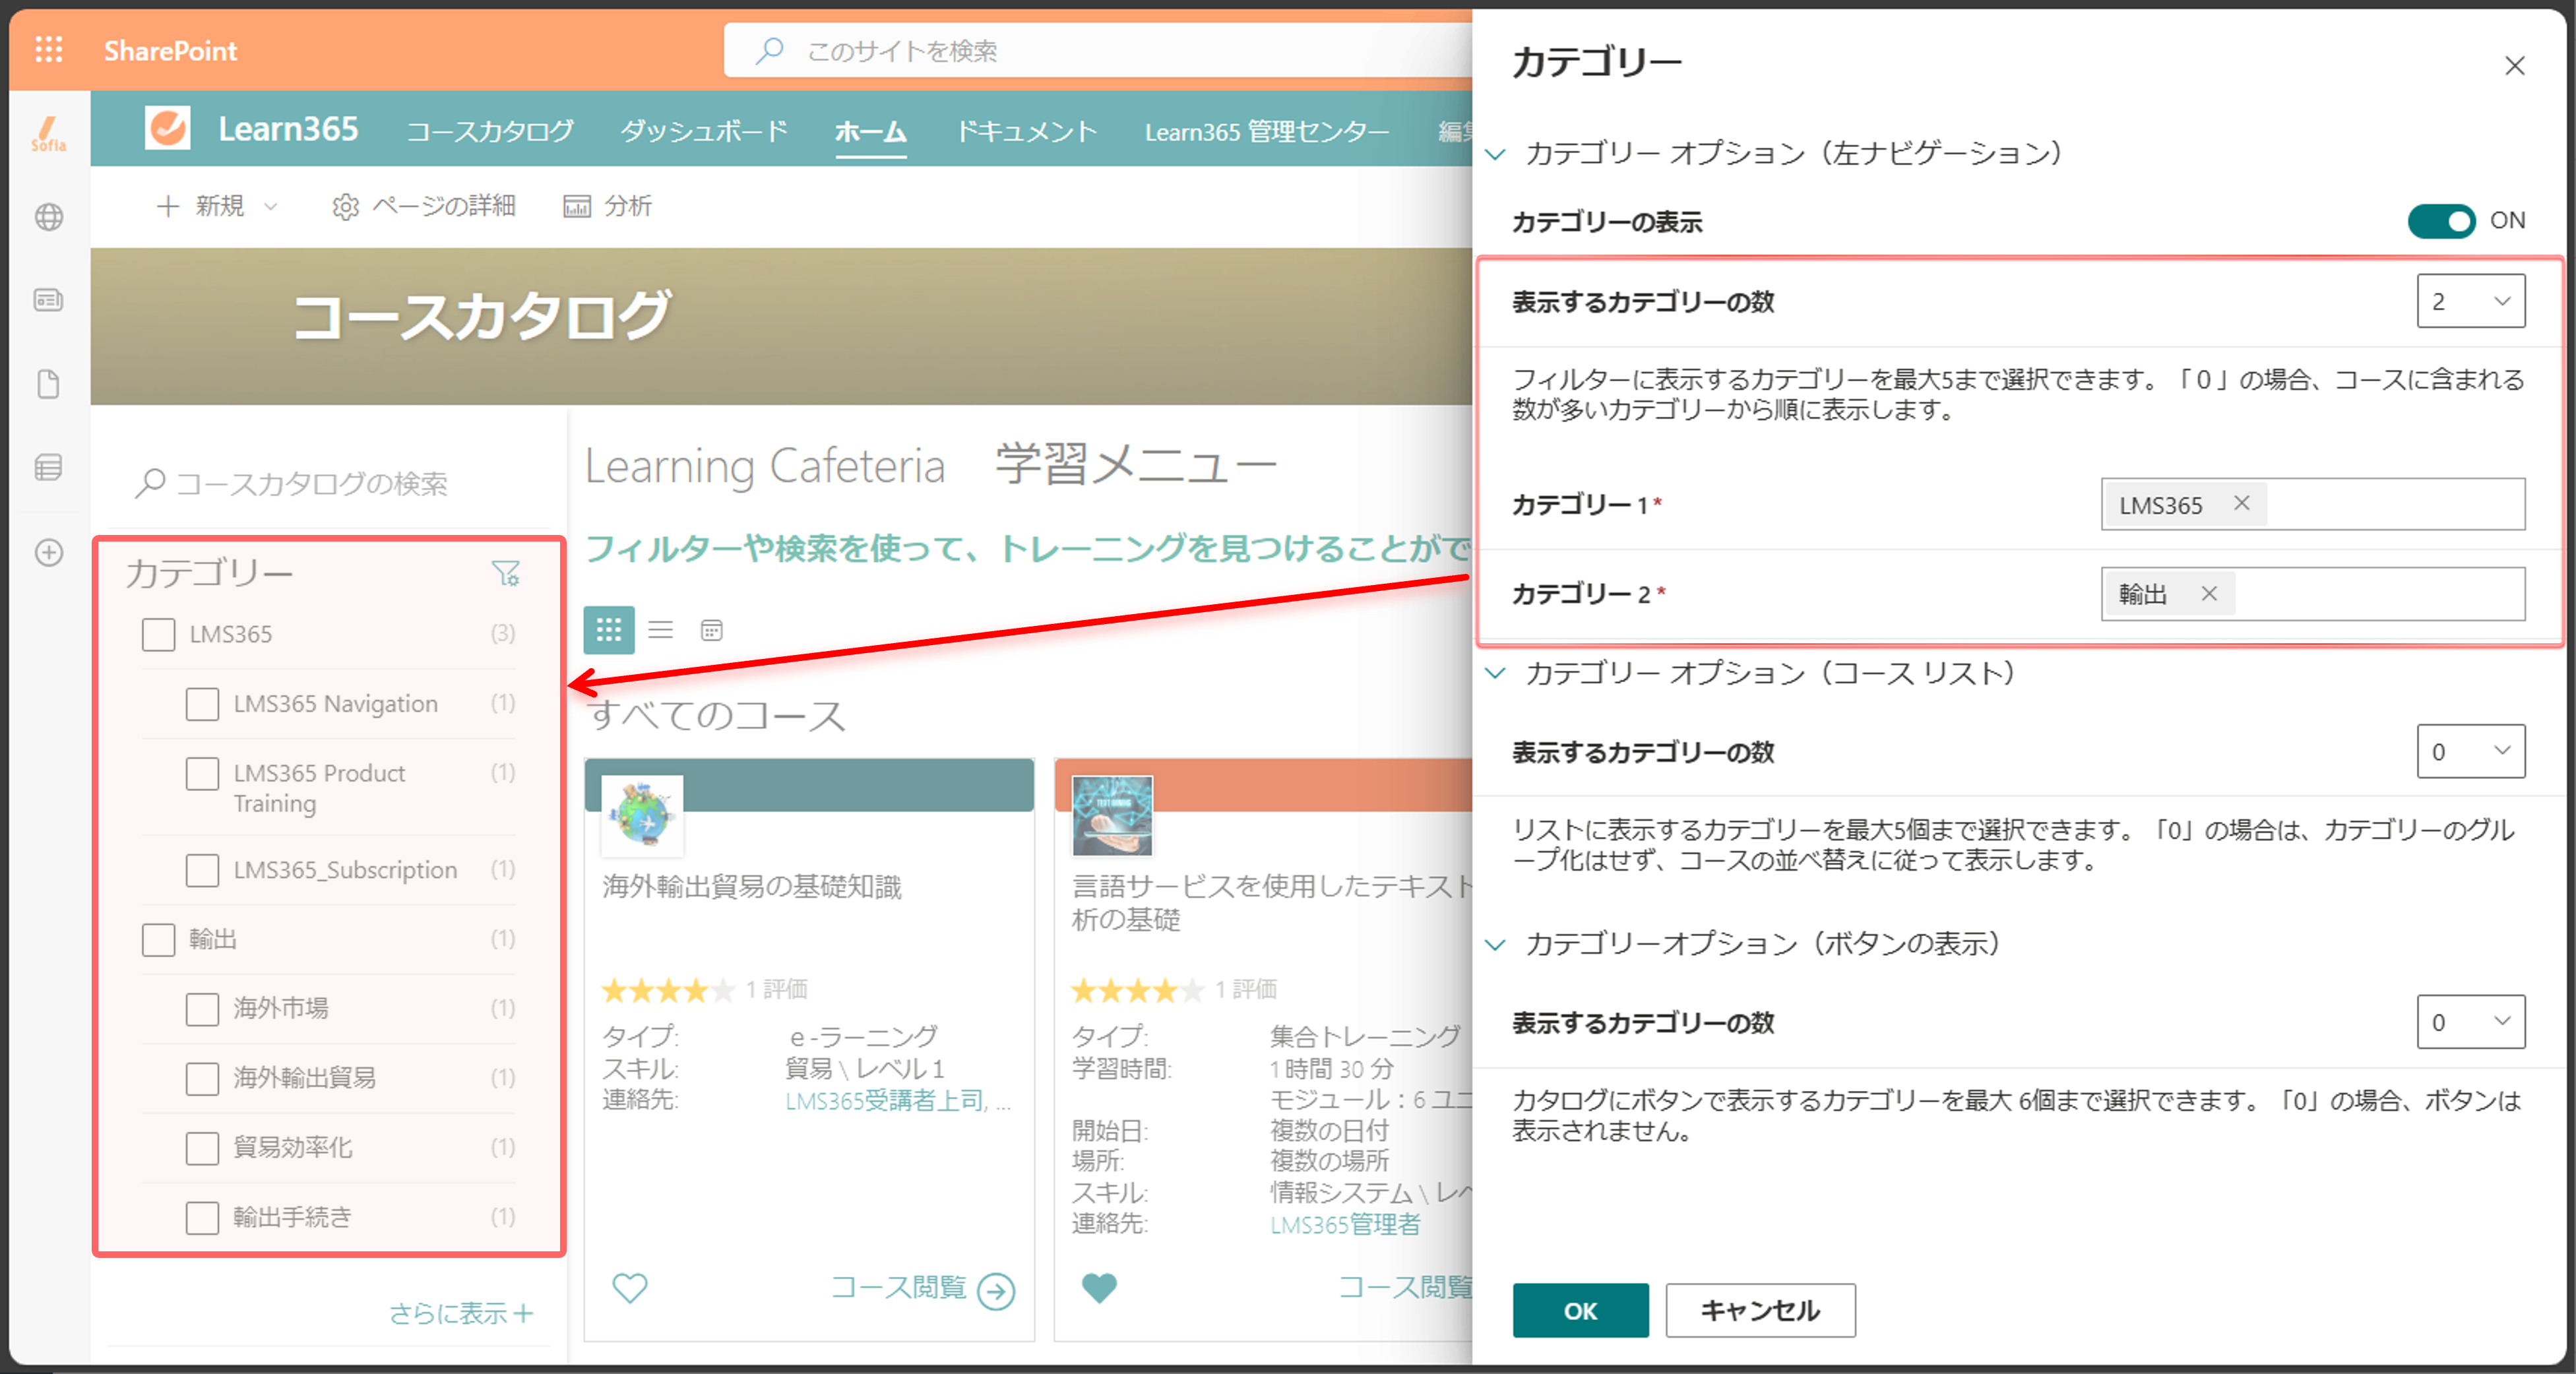The image size is (2576, 1374).
Task: Click SharePoint title text in header
Action: point(170,50)
